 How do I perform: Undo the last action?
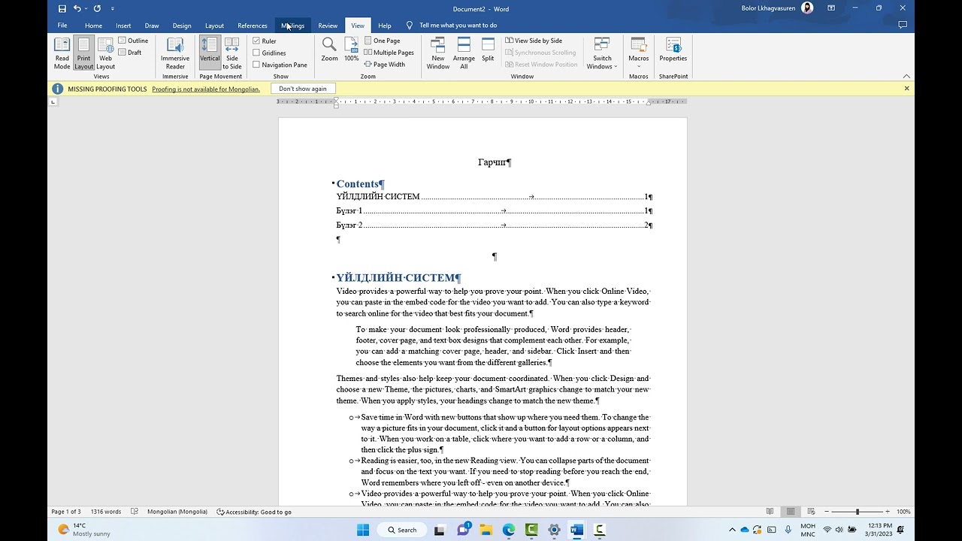(x=77, y=9)
